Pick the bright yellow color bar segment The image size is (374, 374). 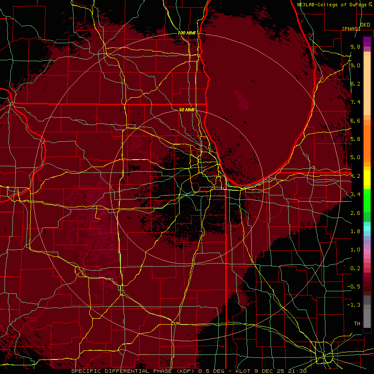click(367, 178)
